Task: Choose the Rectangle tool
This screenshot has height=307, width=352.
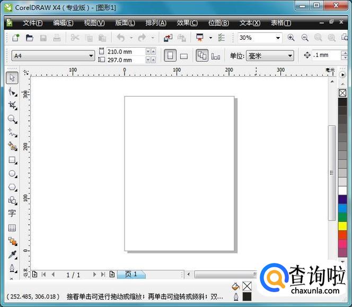Action: point(12,160)
